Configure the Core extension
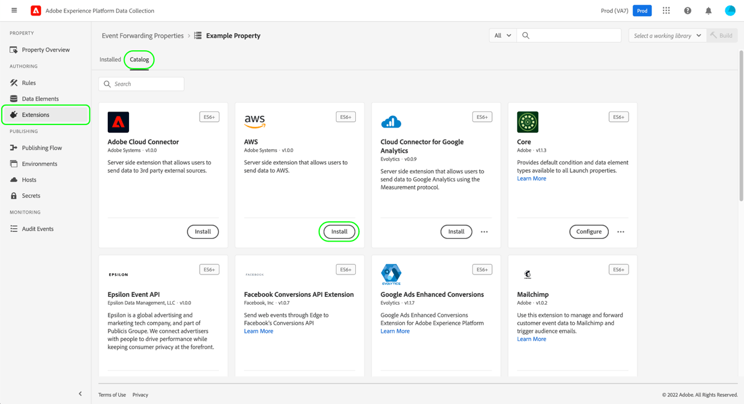The width and height of the screenshot is (744, 404). click(x=588, y=231)
